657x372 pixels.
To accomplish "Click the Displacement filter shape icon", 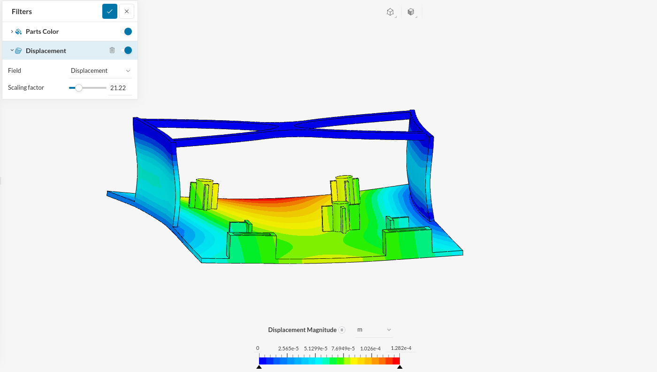I will click(x=18, y=51).
